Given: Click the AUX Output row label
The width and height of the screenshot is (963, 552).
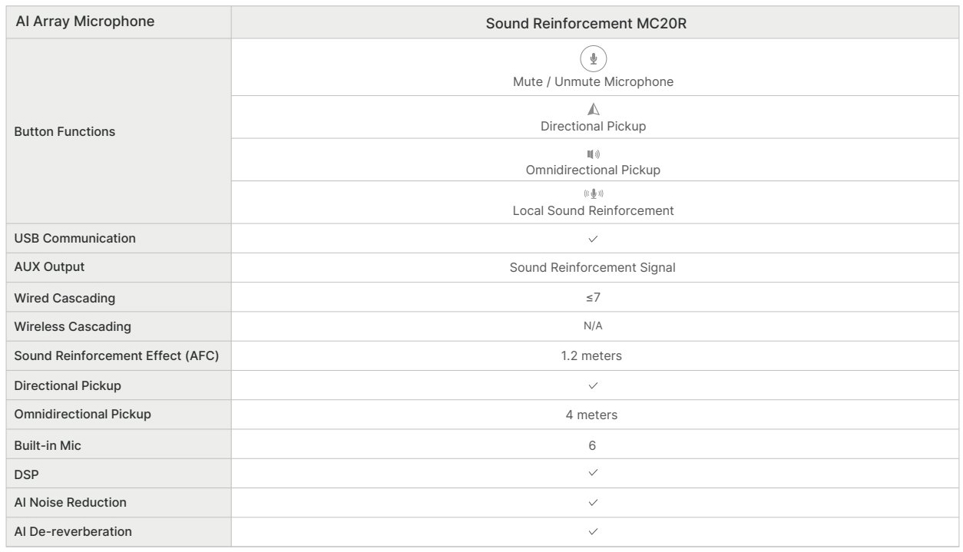Looking at the screenshot, I should click(50, 268).
